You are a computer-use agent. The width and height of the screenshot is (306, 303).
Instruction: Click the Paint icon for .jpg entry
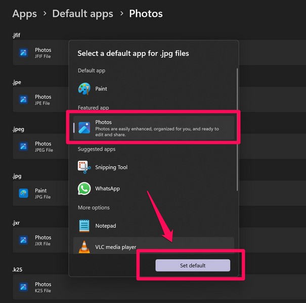23,193
